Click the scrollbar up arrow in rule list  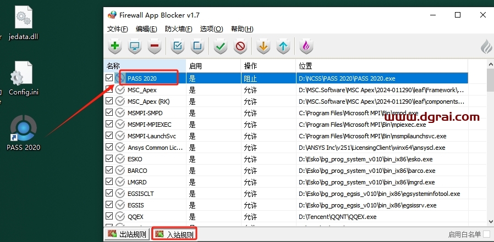pos(491,64)
